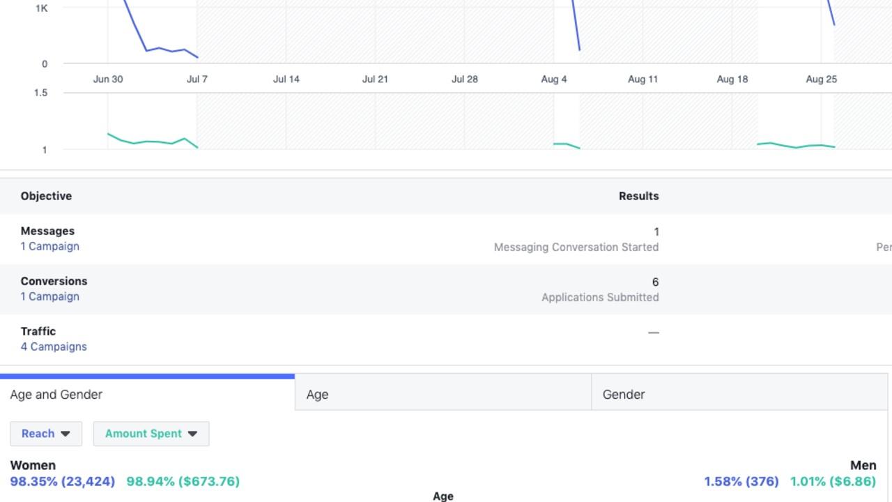Click the Women amount spent 98.94% ($673.76)
892x502 pixels.
pos(183,481)
